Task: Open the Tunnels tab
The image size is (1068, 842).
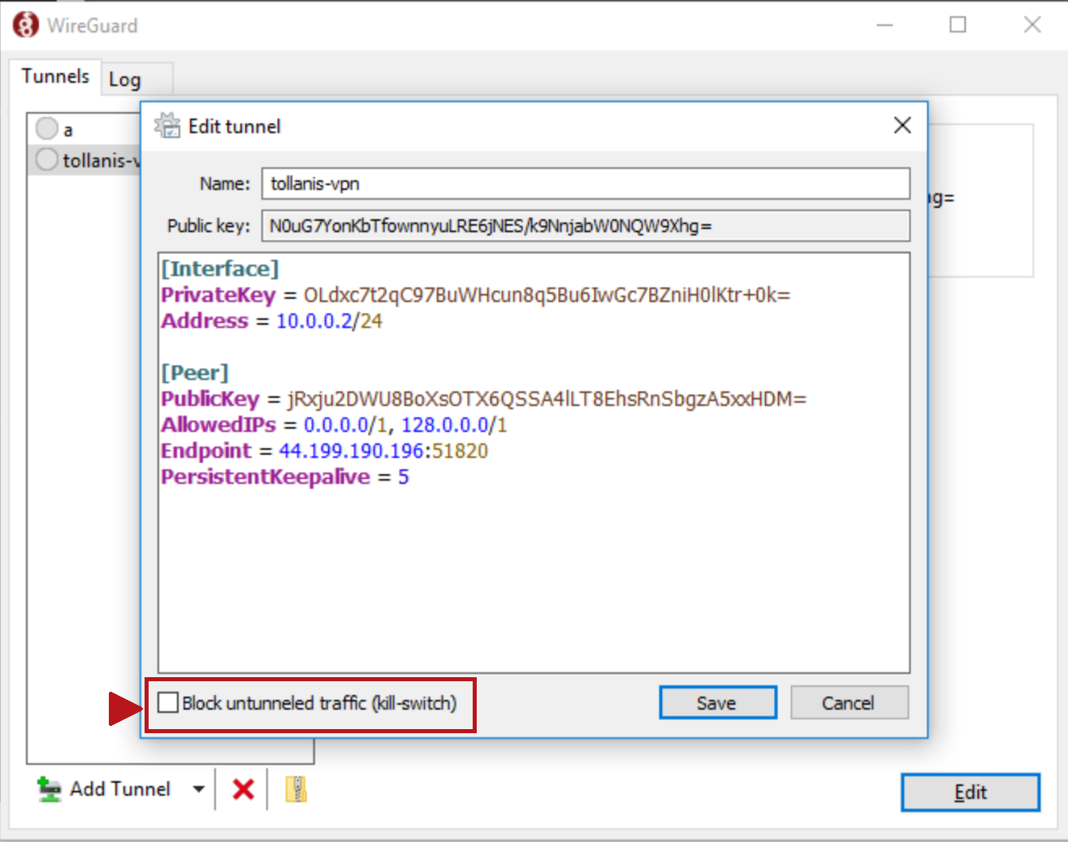Action: (x=55, y=76)
